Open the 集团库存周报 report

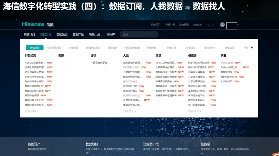[32, 96]
